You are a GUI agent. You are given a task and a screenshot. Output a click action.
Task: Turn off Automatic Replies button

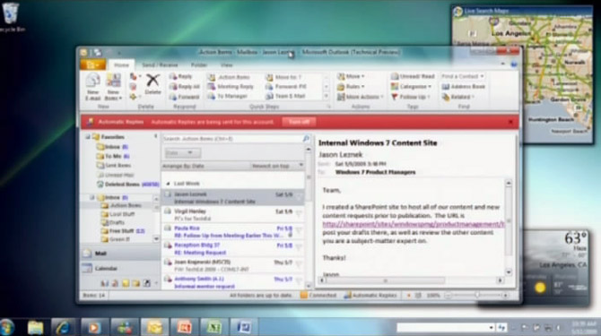(299, 122)
